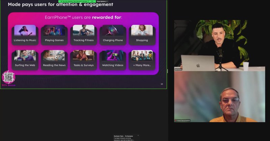Select the video tile of the man with glasses
The image size is (270, 141).
tap(220, 97)
